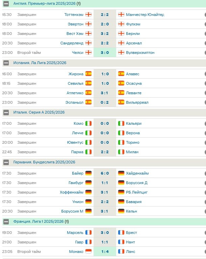
Task: Click Italy flag beside Ювентус
Action: tap(88, 142)
